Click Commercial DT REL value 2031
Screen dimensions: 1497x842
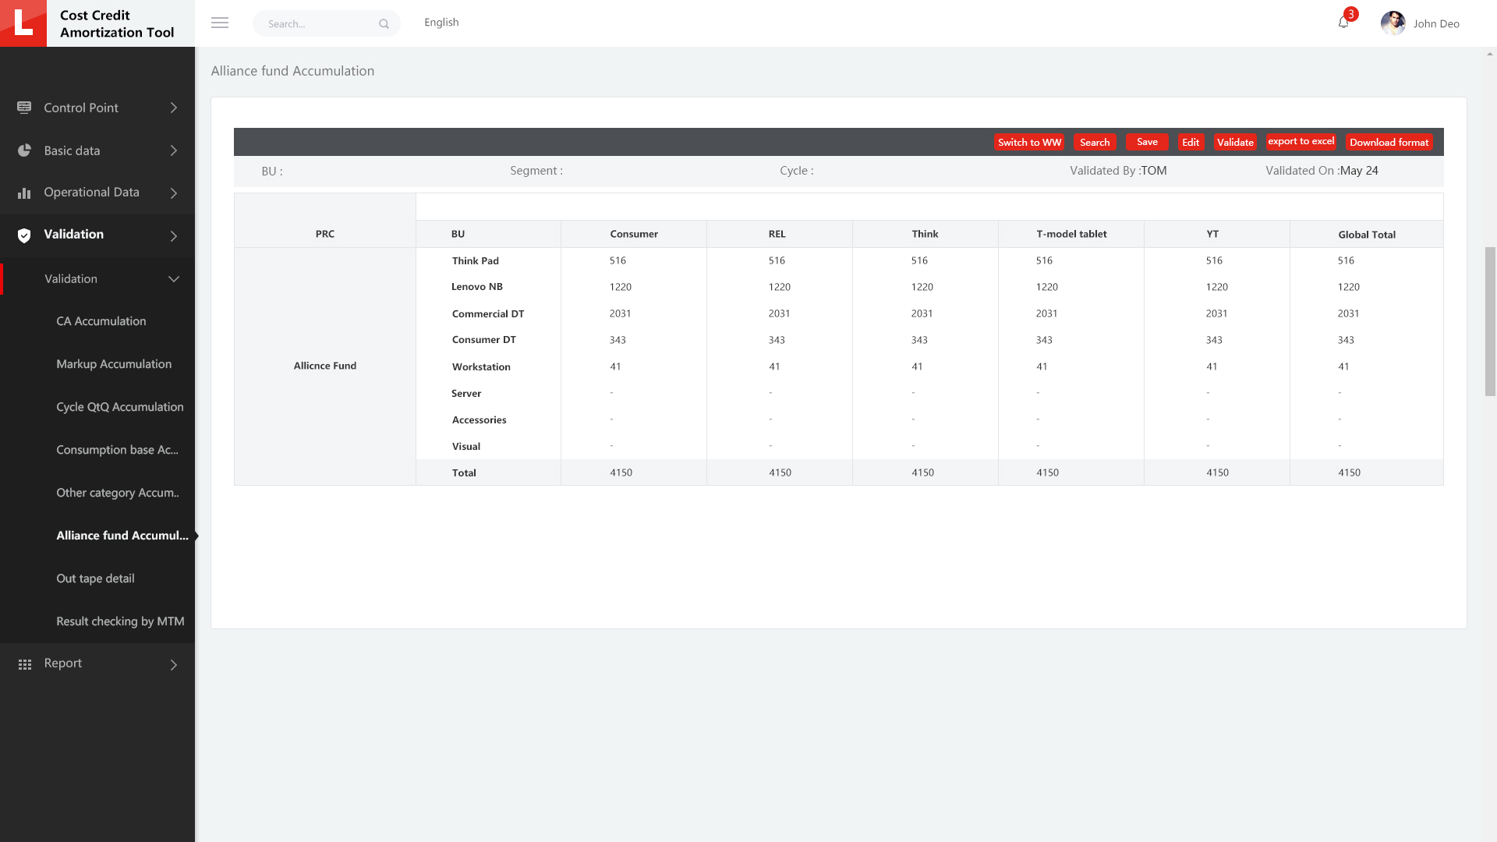(x=780, y=313)
